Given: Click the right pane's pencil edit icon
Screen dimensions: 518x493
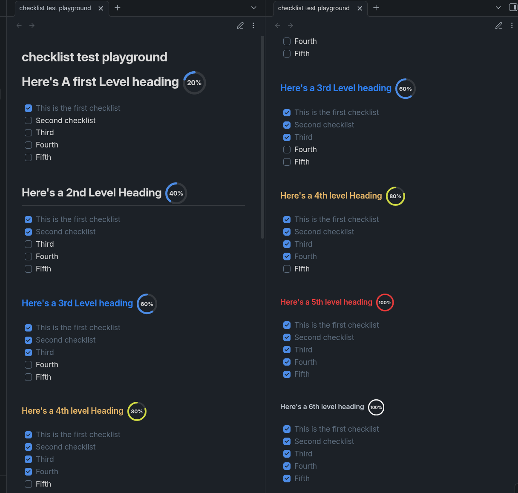Looking at the screenshot, I should point(499,26).
